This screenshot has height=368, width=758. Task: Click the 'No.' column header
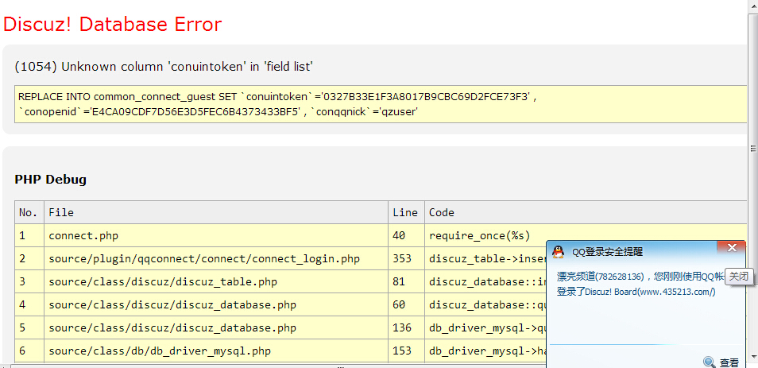pos(29,212)
